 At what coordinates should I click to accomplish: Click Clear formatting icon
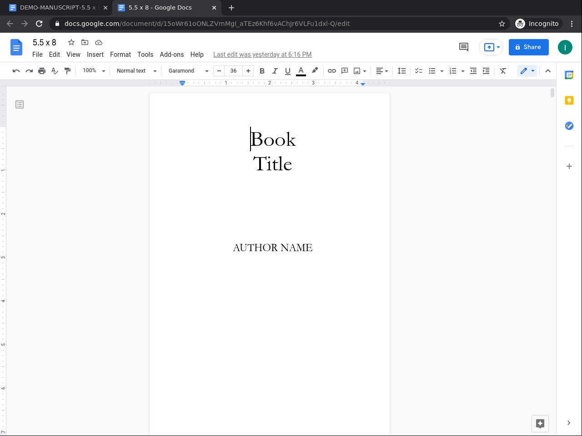(503, 71)
